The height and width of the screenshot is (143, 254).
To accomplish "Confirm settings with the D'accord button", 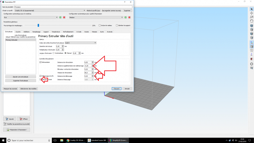I will pyautogui.click(x=117, y=89).
